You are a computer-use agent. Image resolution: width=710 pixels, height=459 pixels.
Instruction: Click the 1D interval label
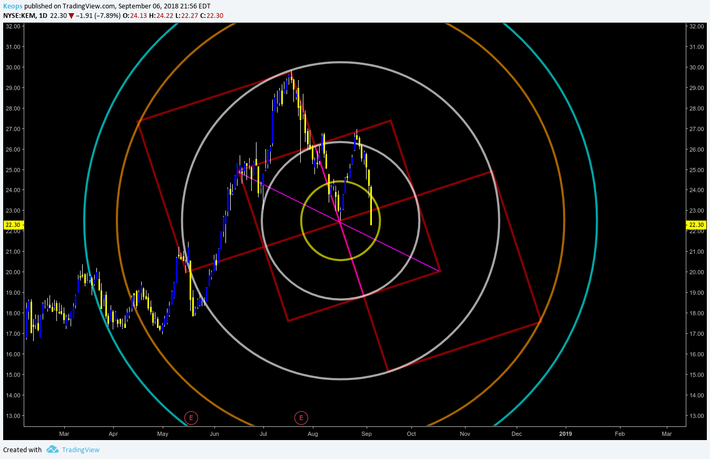point(43,15)
